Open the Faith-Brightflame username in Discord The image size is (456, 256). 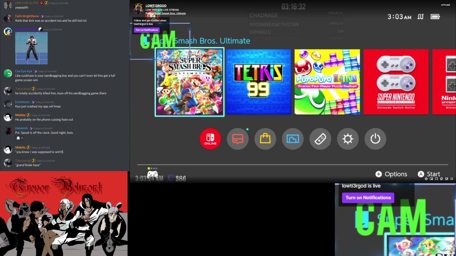tap(27, 16)
